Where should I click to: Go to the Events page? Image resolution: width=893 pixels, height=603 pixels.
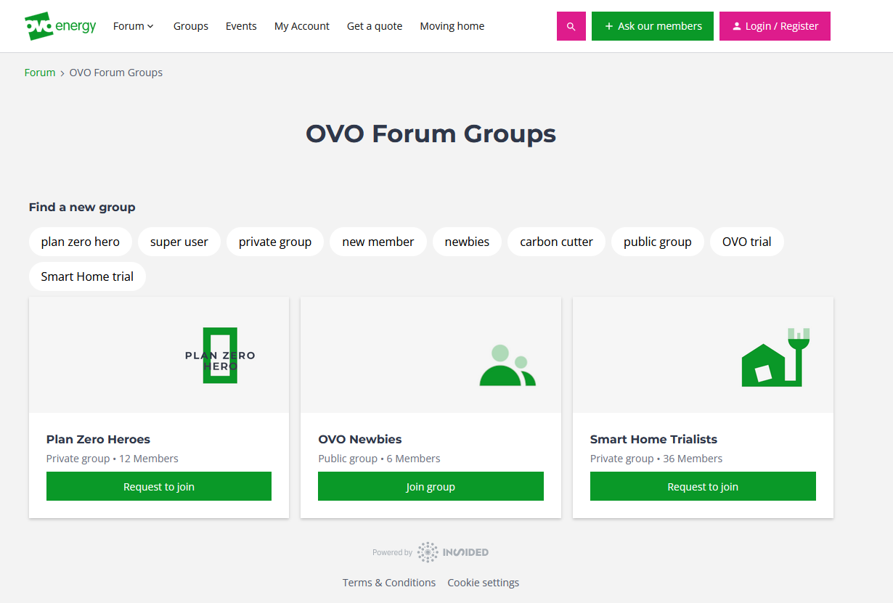(x=241, y=26)
